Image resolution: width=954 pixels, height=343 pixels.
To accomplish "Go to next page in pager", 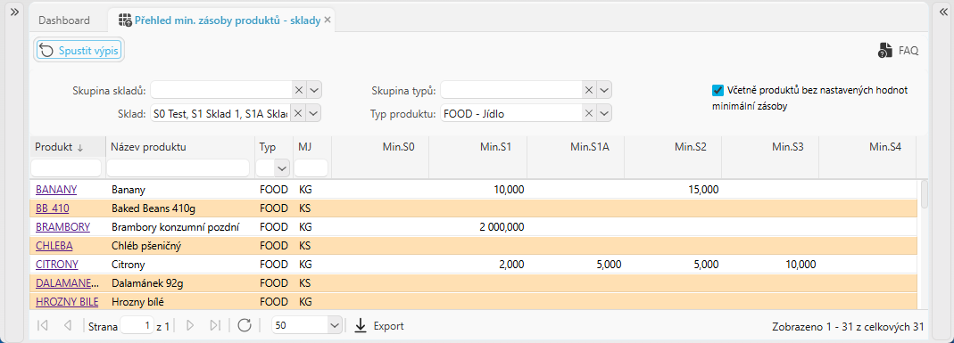I will [190, 326].
